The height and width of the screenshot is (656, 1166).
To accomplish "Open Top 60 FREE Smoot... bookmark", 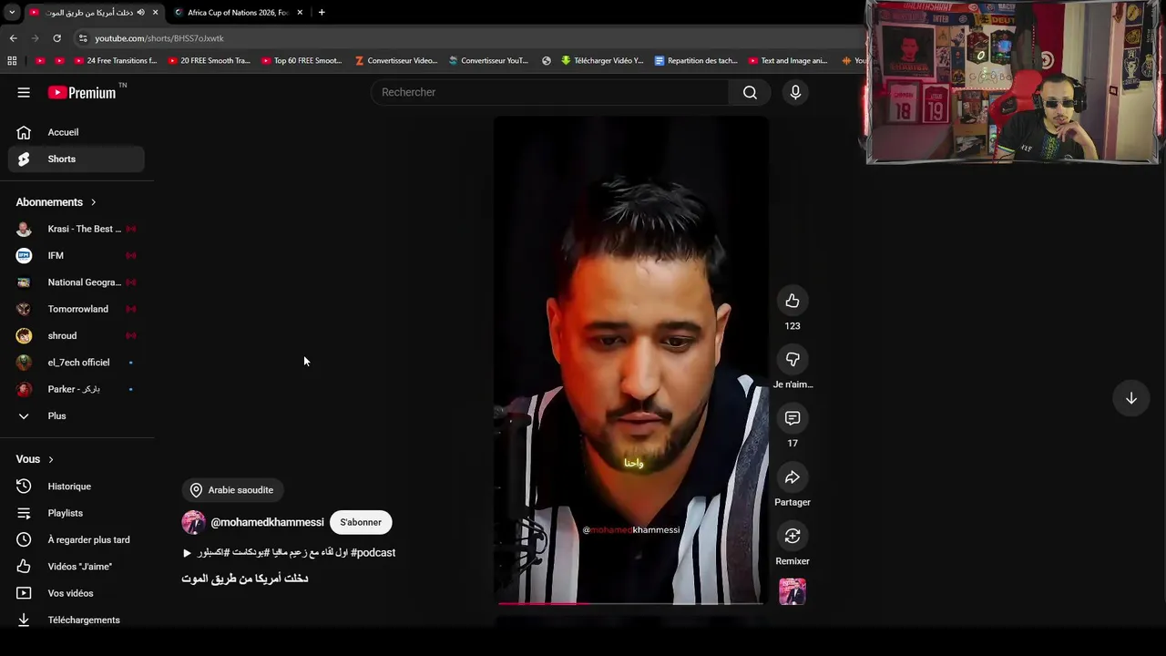I will [302, 61].
